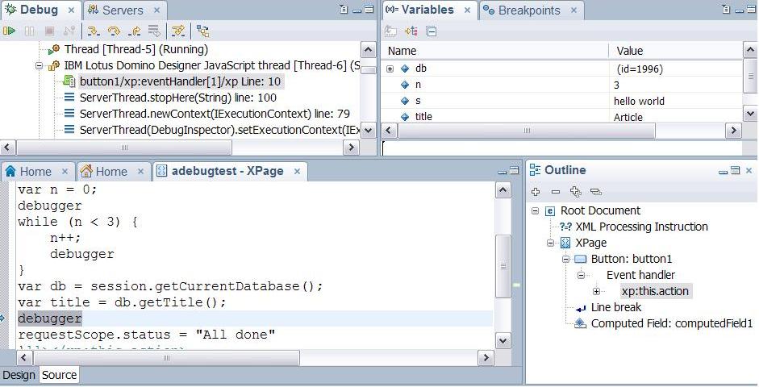Collapse the Button: button1 outline node

pos(566,259)
